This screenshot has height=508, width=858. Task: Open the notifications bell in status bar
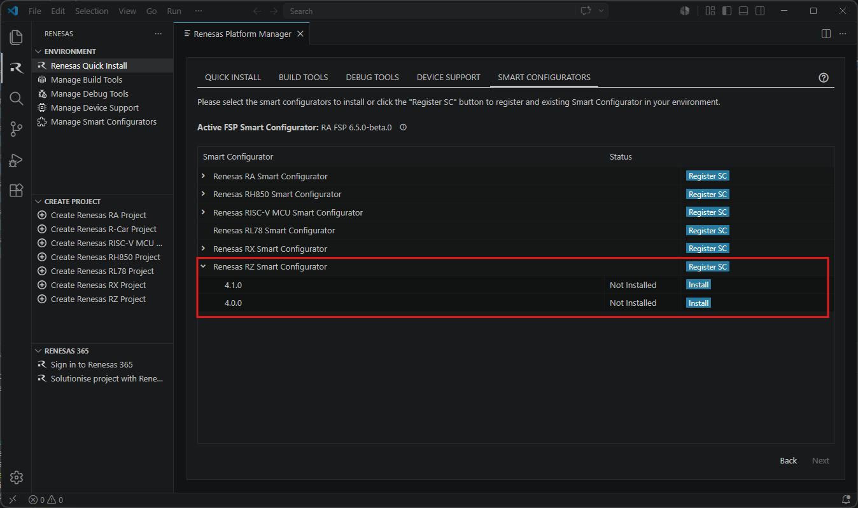[846, 500]
